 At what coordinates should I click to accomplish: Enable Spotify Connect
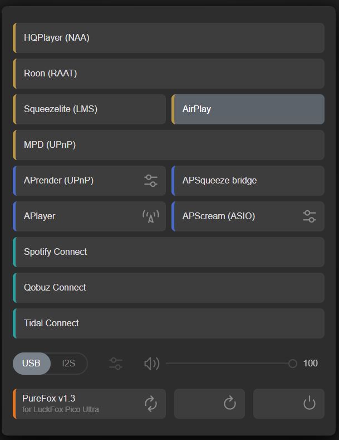click(168, 252)
